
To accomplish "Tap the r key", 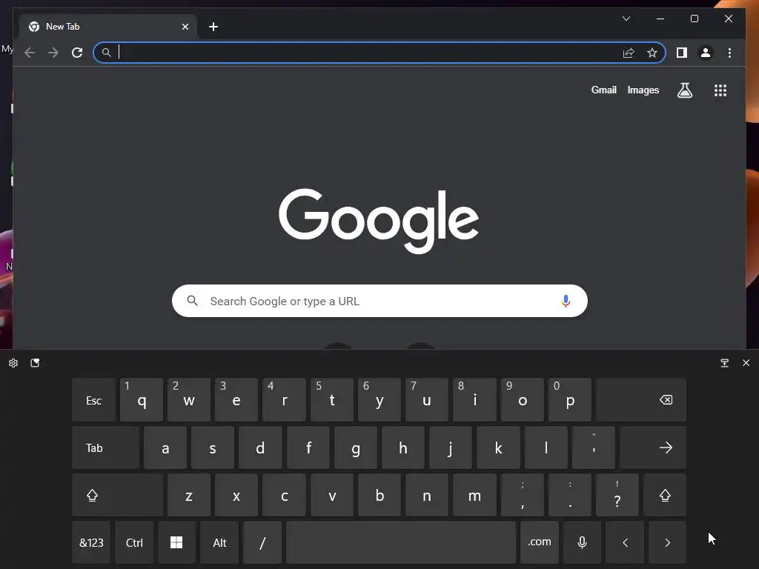I will click(x=284, y=399).
